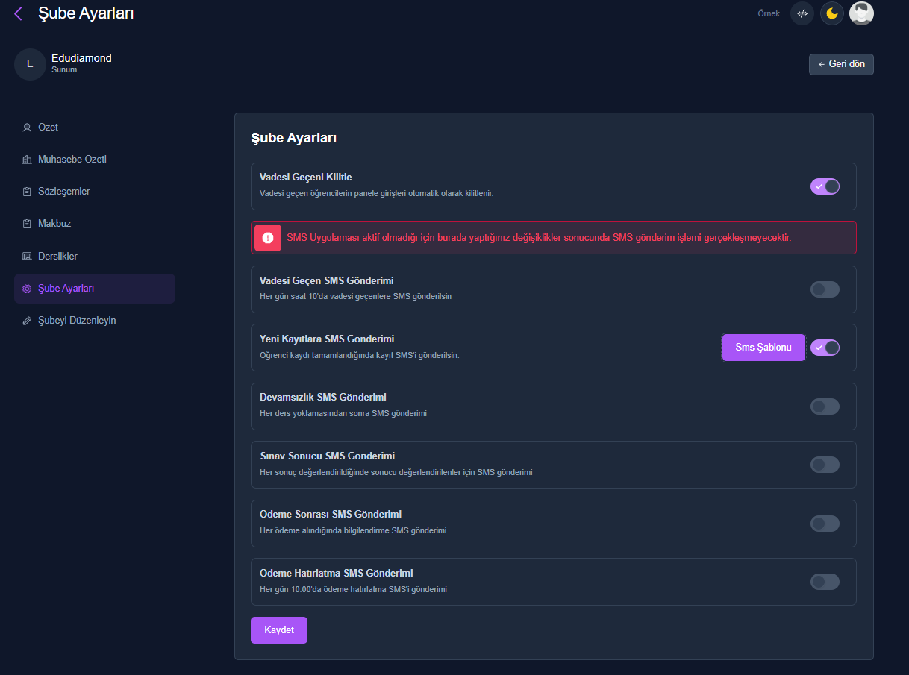Click the Şube Ayarları gear icon
Image resolution: width=909 pixels, height=675 pixels.
pyautogui.click(x=27, y=289)
